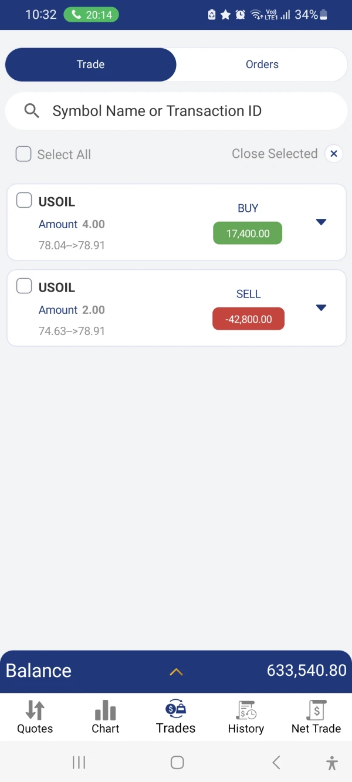Viewport: 352px width, 782px height.
Task: Open the Quotes arrows icon
Action: point(35,710)
